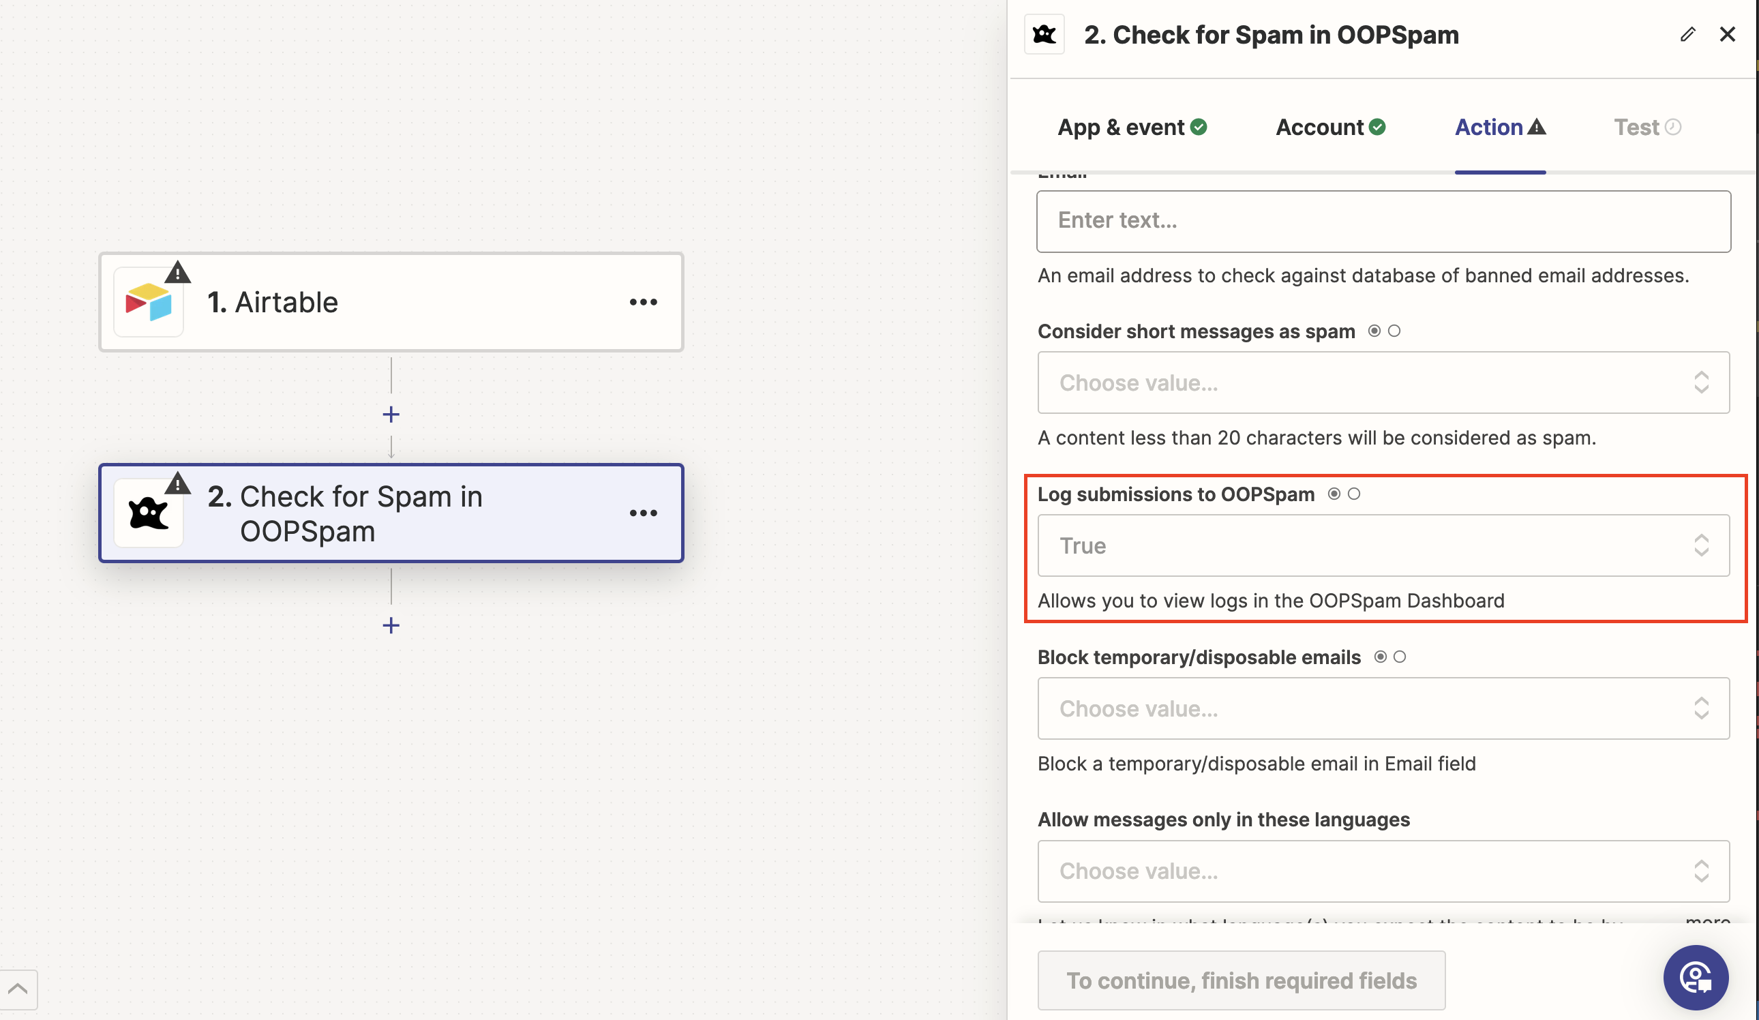
Task: Open Consider short messages as spam dropdown
Action: click(1383, 382)
